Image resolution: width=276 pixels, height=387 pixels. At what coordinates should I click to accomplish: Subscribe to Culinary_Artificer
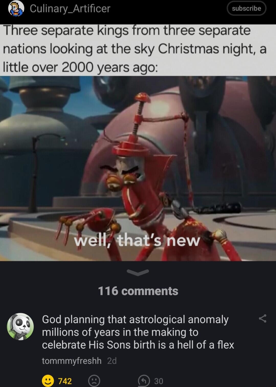click(246, 8)
